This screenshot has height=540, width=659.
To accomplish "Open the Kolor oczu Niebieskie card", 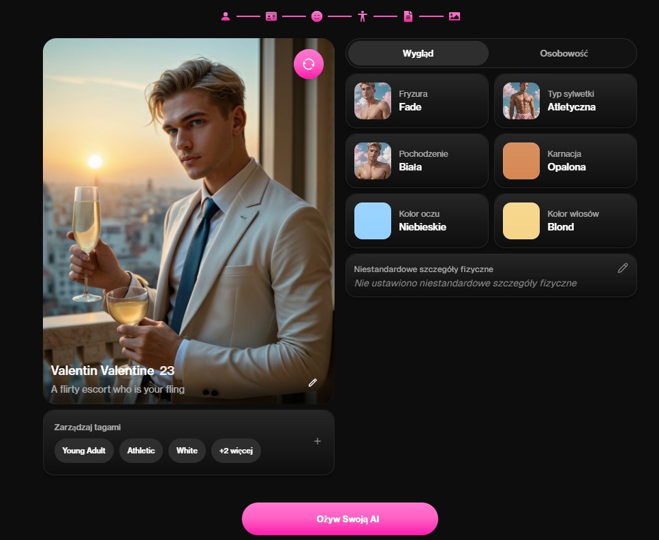I will [417, 221].
